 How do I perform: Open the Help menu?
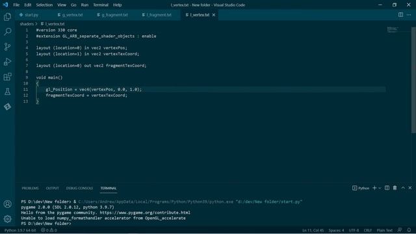click(117, 5)
